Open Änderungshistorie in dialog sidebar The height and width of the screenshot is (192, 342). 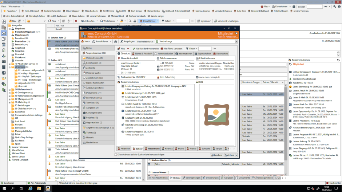tap(98, 88)
